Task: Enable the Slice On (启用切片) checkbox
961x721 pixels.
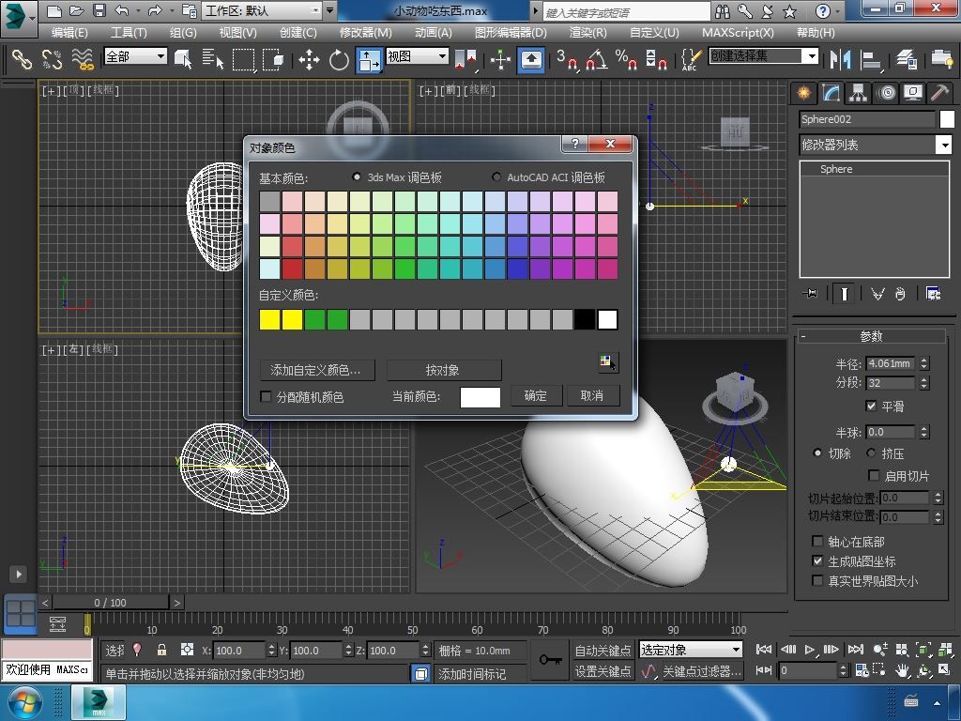Action: tap(874, 475)
